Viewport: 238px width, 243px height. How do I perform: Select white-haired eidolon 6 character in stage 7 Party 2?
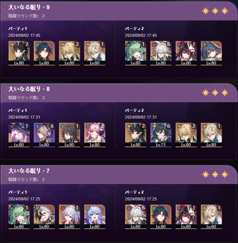click(x=135, y=217)
